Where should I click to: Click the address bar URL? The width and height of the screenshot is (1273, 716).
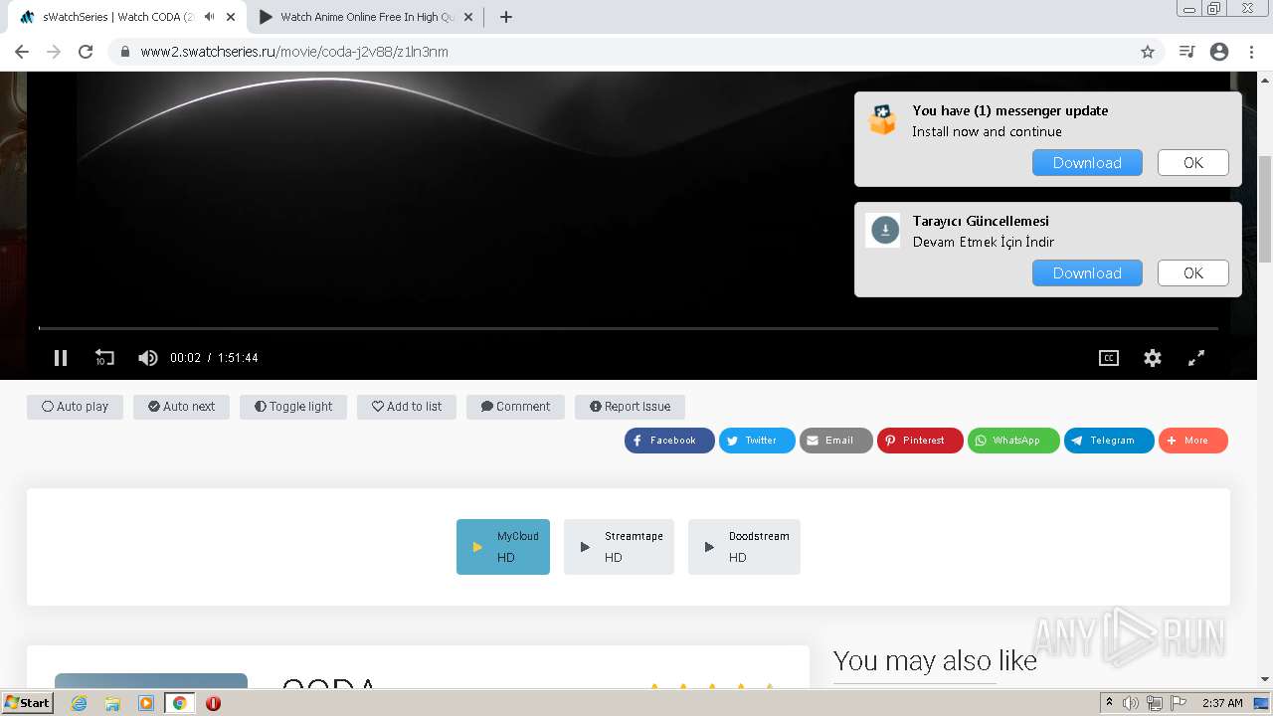pos(294,52)
